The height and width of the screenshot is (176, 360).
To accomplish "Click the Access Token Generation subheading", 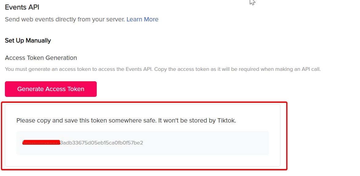I will coord(41,58).
